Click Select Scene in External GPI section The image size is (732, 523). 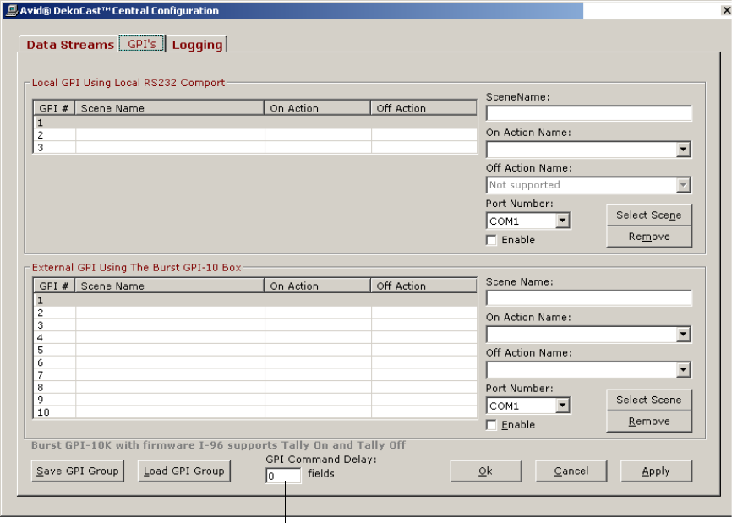coord(649,400)
